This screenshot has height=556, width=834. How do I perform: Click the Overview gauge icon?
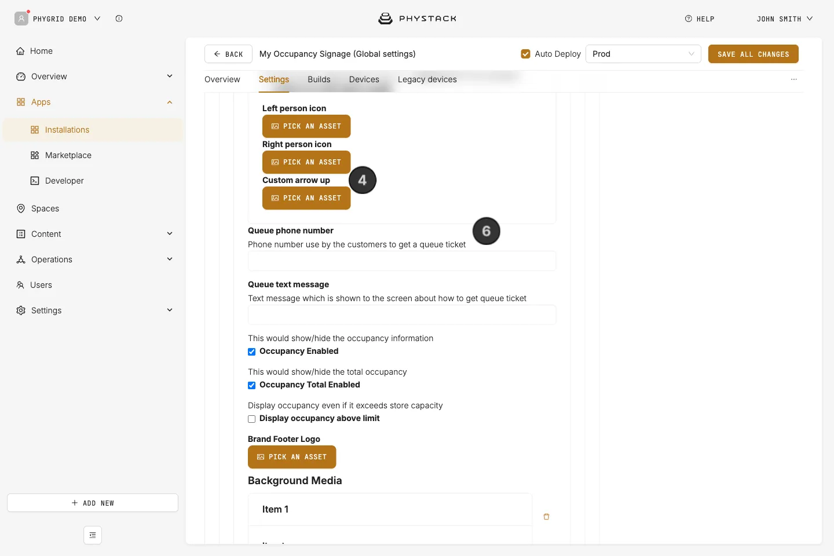click(21, 76)
